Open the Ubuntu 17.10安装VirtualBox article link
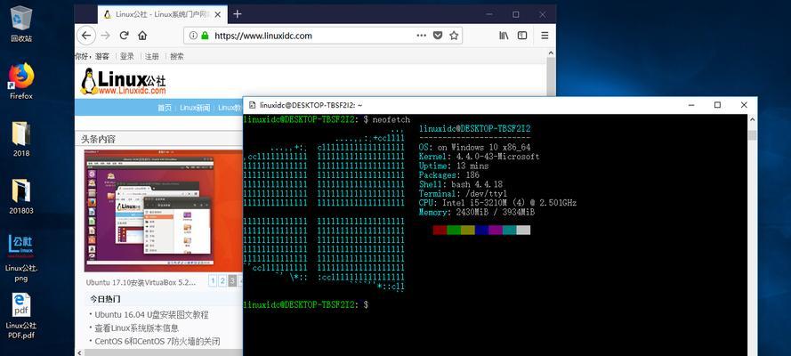This screenshot has width=791, height=356. point(141,282)
